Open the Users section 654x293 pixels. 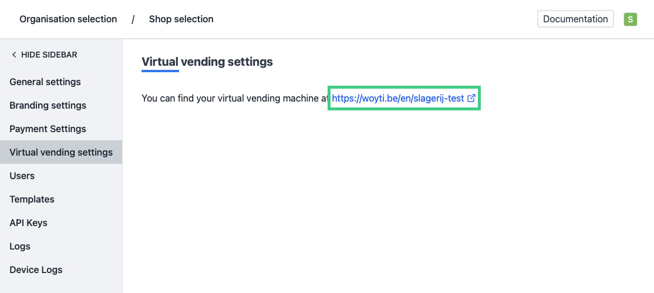[22, 176]
